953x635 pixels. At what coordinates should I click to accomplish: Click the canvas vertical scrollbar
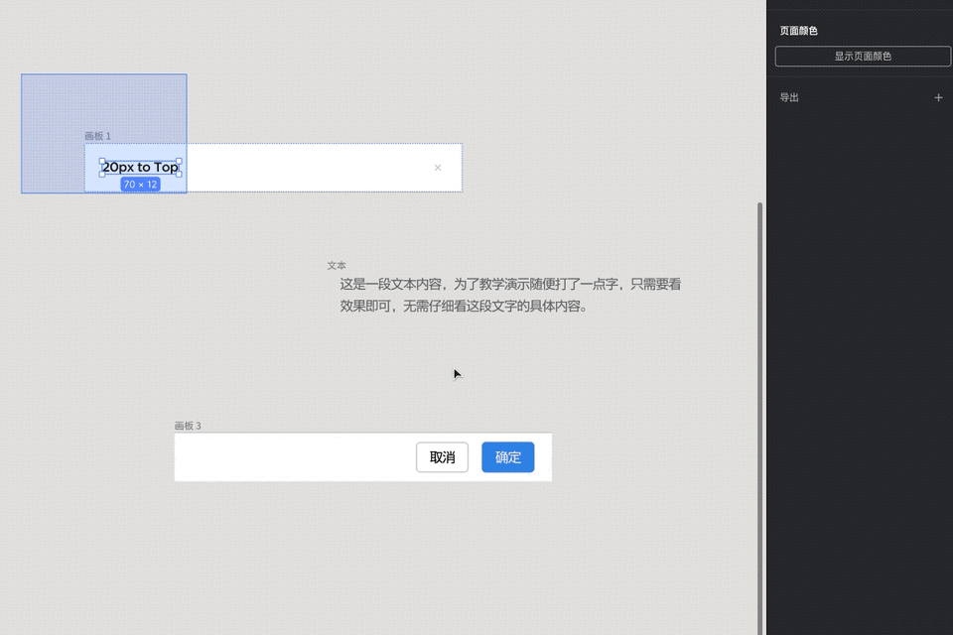click(759, 418)
